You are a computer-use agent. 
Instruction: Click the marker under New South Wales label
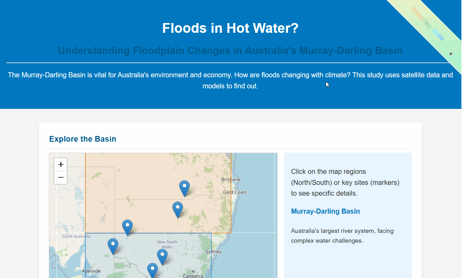click(162, 257)
